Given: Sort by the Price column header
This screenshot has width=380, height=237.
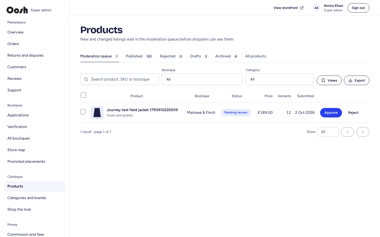Looking at the screenshot, I should click(x=268, y=96).
